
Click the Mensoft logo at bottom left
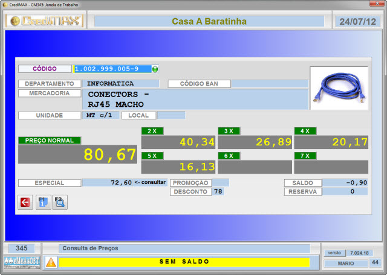pyautogui.click(x=22, y=262)
